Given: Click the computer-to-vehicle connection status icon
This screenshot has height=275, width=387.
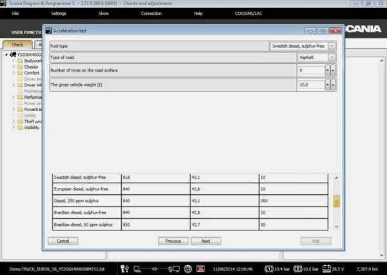Looking at the screenshot, I should pos(157,269).
